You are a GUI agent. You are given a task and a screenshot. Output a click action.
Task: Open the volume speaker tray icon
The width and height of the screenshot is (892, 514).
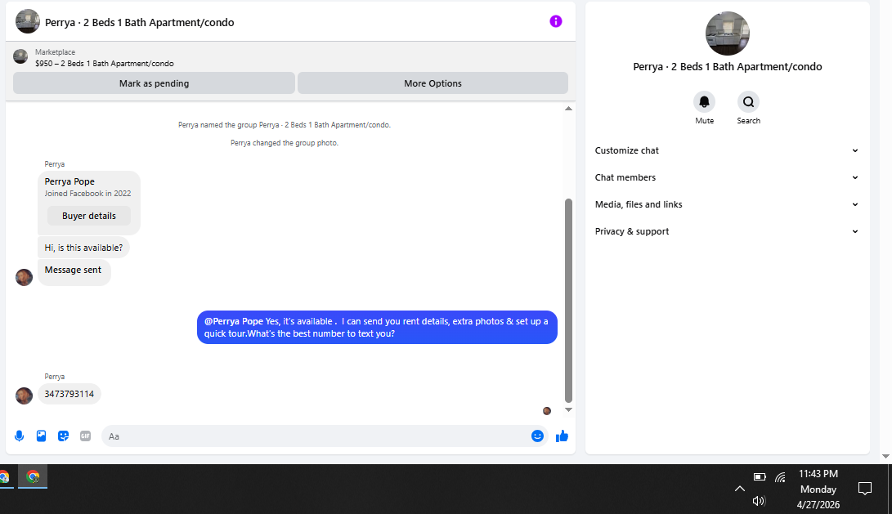pyautogui.click(x=759, y=501)
